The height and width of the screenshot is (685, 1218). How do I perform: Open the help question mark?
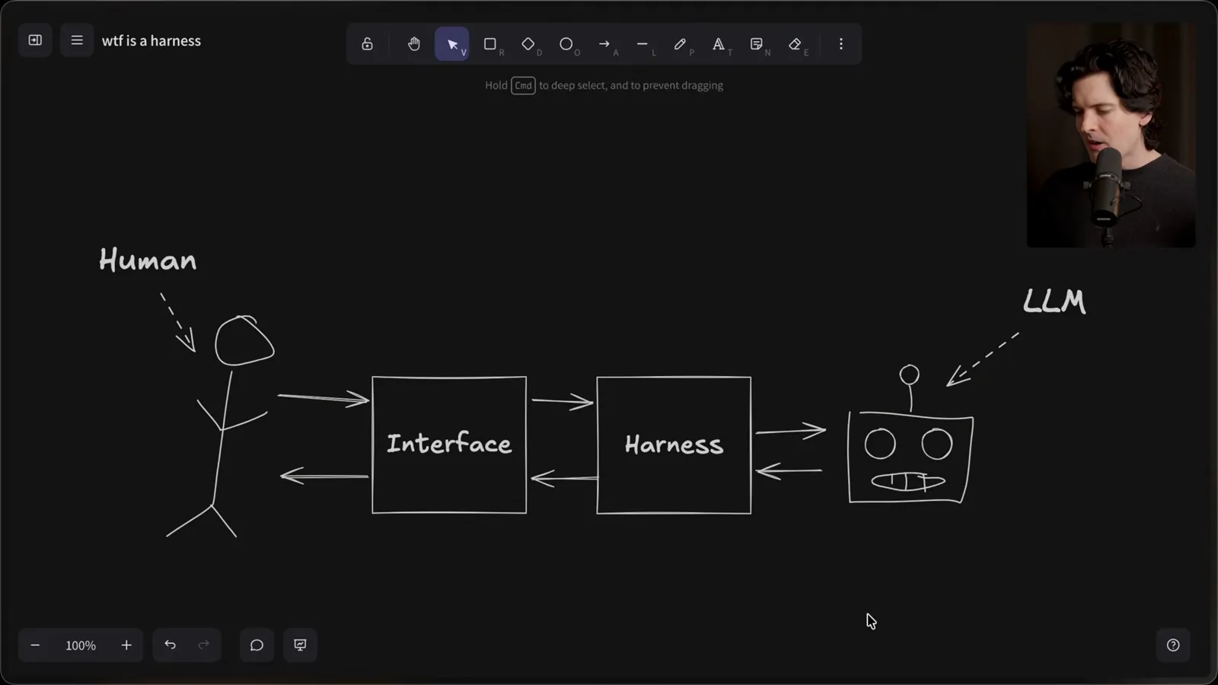(x=1173, y=645)
